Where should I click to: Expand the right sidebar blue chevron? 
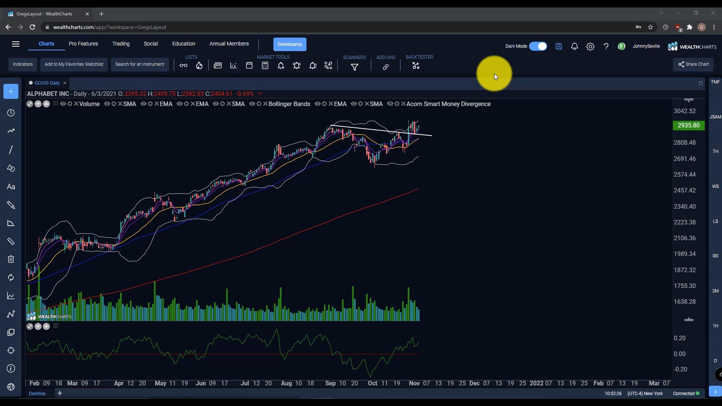click(x=715, y=392)
